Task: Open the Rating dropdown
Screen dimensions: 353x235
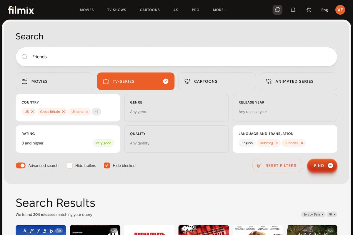Action: click(x=68, y=139)
